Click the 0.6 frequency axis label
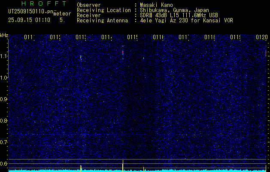The height and width of the screenshot is (172, 270). 4,163
